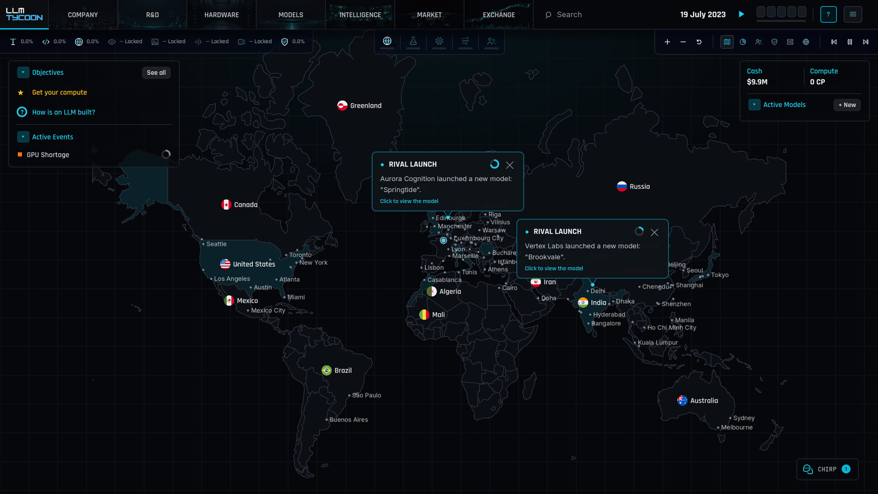Select the flask research map filter
878x494 pixels.
click(x=413, y=42)
